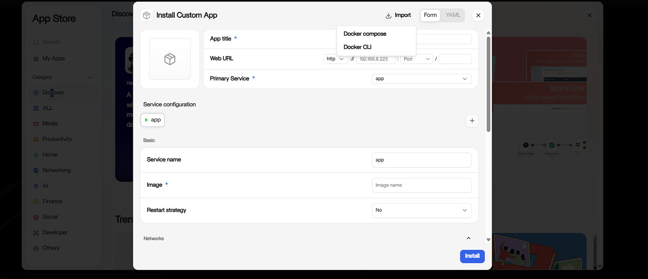Viewport: 648px width, 279px height.
Task: Click the Image name input field
Action: click(422, 185)
